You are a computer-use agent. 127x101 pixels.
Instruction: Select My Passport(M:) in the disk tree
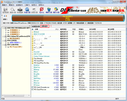pyautogui.click(x=16, y=47)
